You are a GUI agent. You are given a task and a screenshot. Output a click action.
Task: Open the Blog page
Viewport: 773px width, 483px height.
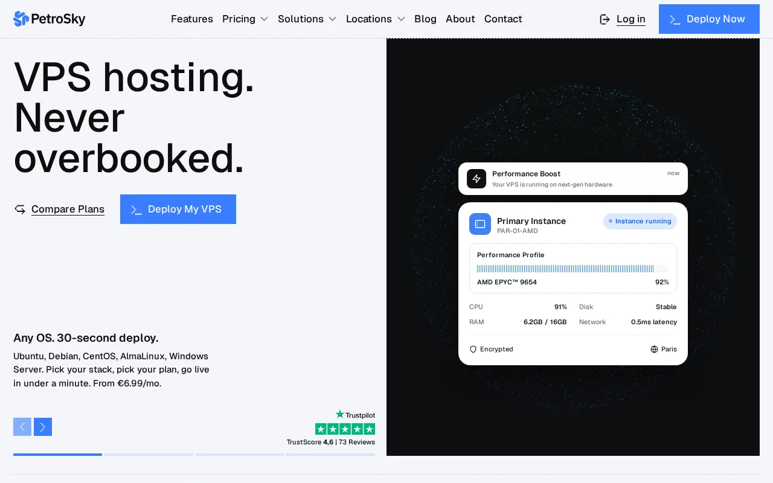pos(425,19)
